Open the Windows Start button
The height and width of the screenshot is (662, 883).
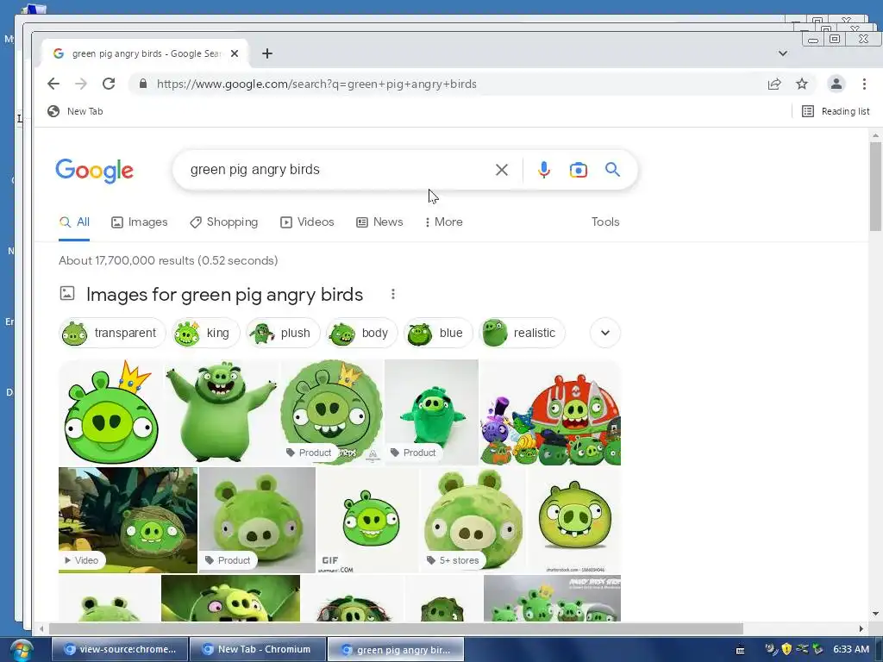coord(21,650)
